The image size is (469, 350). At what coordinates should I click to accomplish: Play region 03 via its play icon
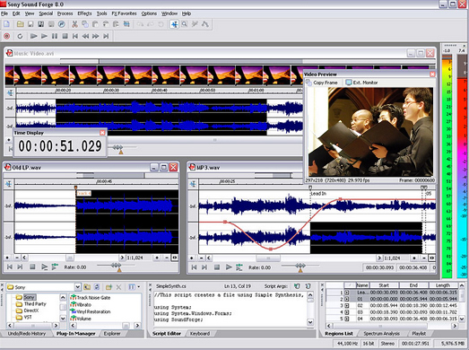[x=347, y=312]
